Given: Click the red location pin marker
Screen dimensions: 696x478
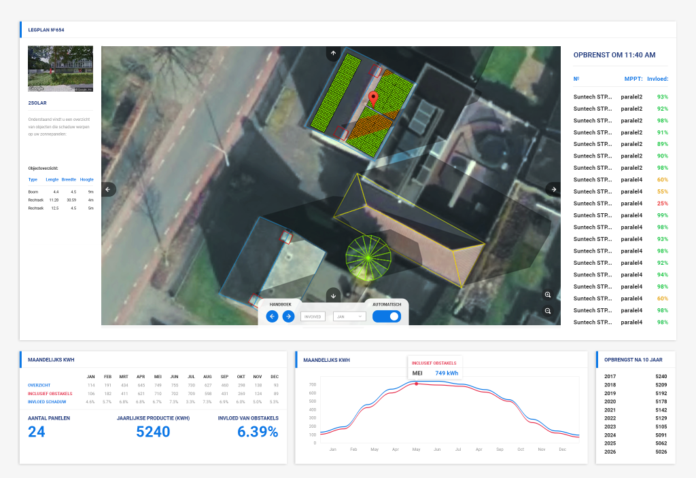Looking at the screenshot, I should click(372, 99).
